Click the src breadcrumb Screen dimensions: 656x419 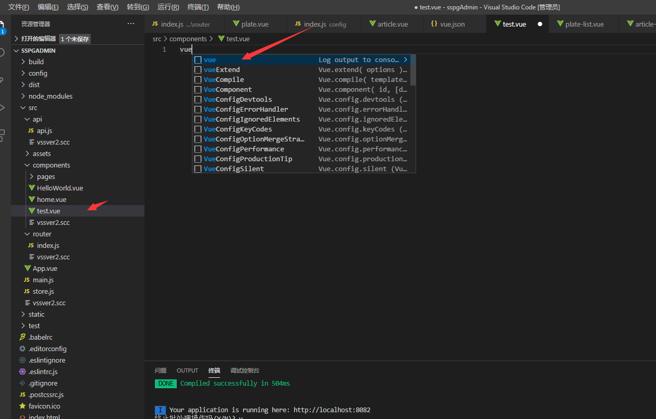[x=157, y=39]
